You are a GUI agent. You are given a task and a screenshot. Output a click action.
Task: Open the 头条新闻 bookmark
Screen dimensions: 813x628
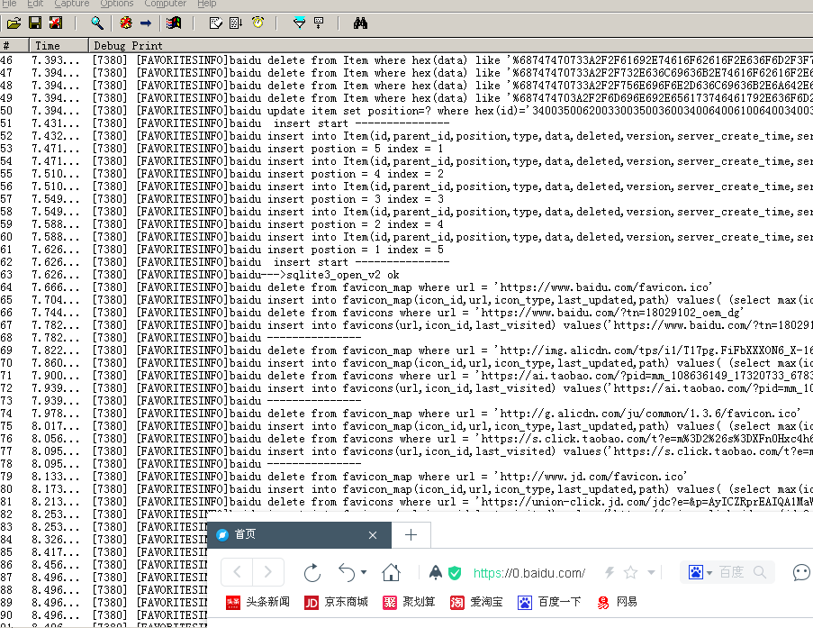(257, 602)
